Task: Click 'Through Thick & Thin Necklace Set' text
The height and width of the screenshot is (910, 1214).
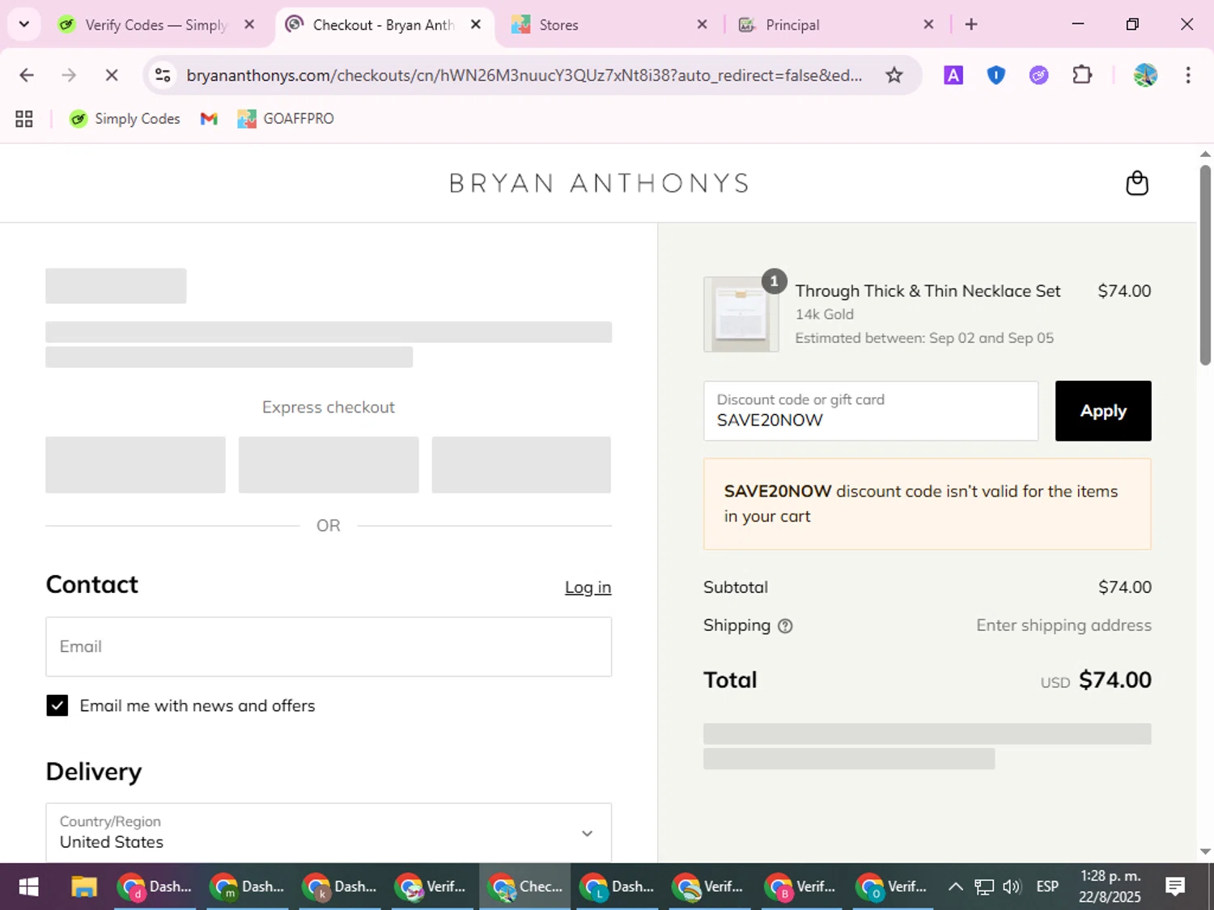Action: pyautogui.click(x=927, y=291)
